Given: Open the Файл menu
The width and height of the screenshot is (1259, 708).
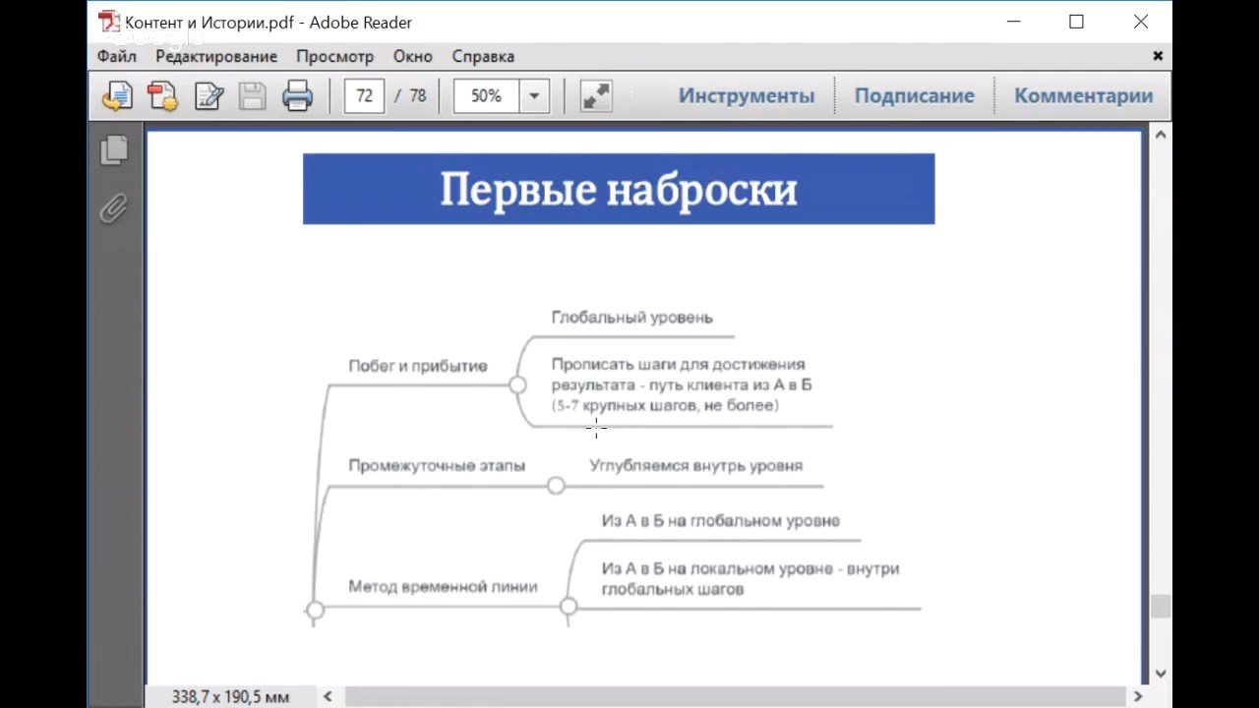Looking at the screenshot, I should pos(116,56).
